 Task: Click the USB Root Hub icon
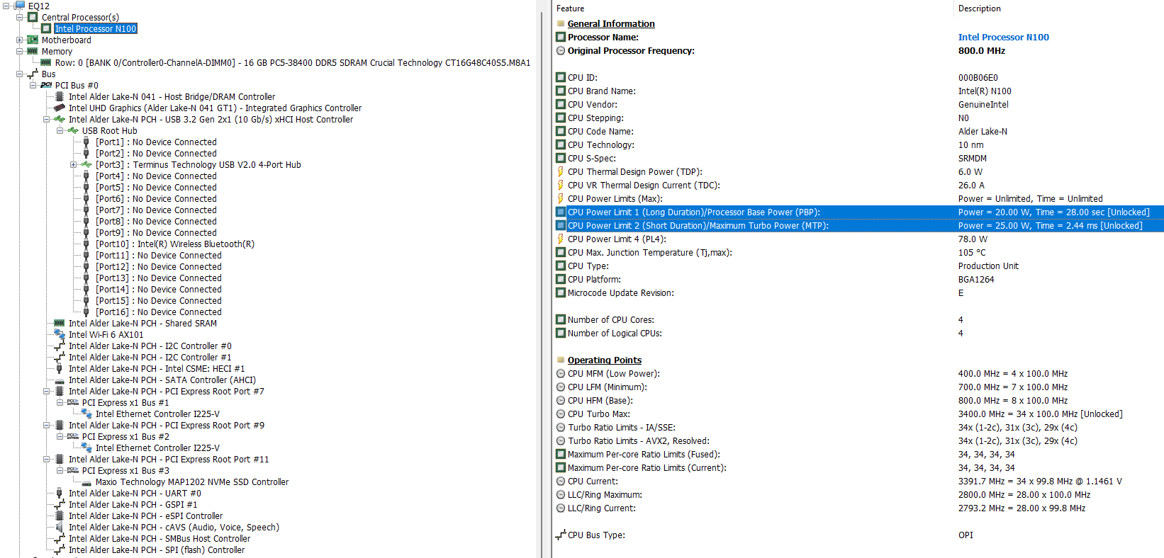[73, 130]
